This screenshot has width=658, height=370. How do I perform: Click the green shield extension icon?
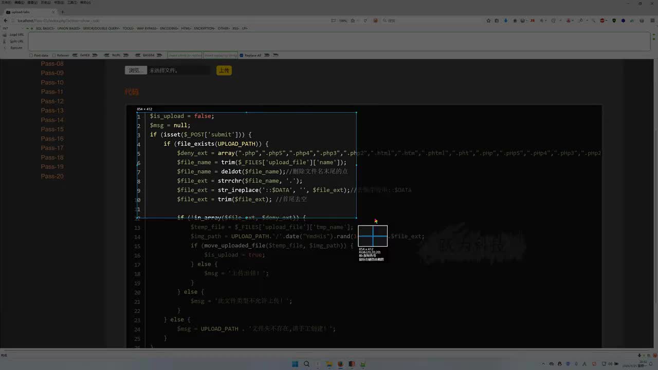pos(614,21)
